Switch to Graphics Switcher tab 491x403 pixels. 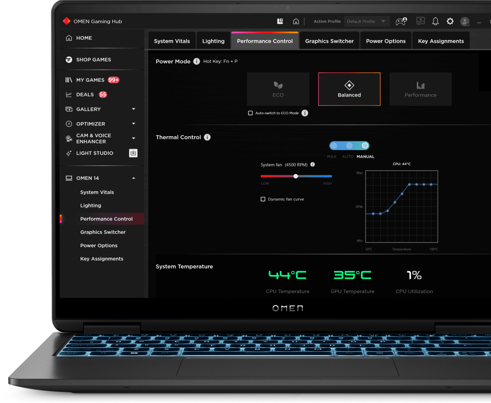pyautogui.click(x=329, y=41)
